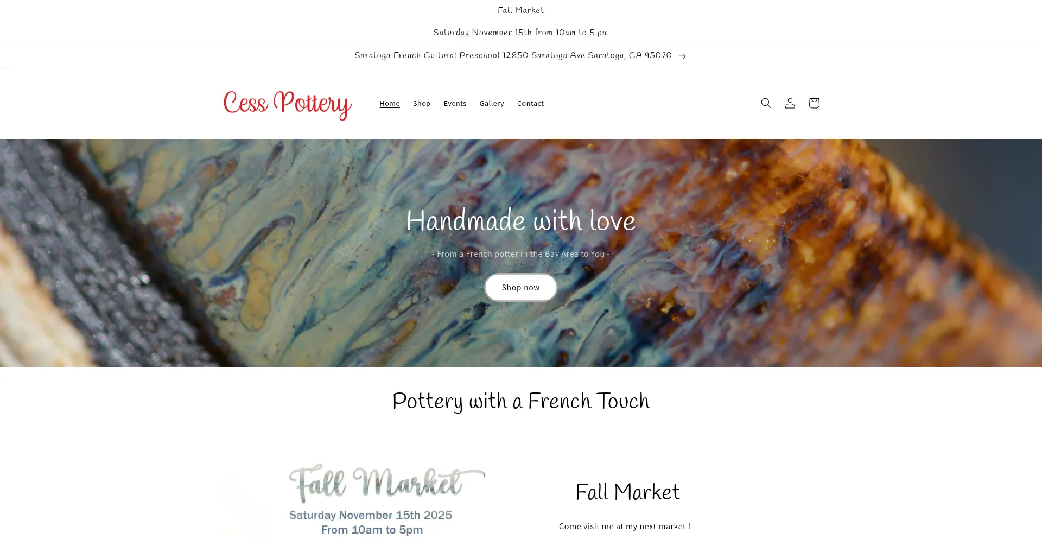Click the Saturday November 15th announcement line
1042x539 pixels.
(x=520, y=33)
